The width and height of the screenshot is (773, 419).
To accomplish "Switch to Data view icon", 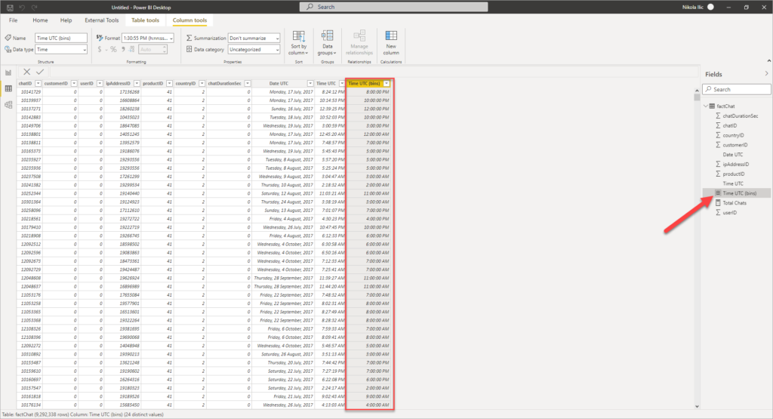I will click(8, 89).
